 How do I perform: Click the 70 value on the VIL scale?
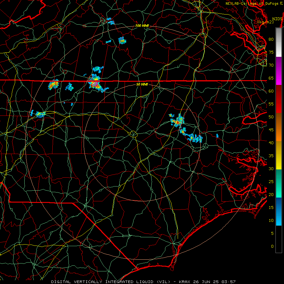click(271, 65)
